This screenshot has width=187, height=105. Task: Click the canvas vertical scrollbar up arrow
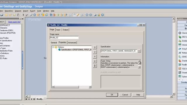(x=174, y=19)
